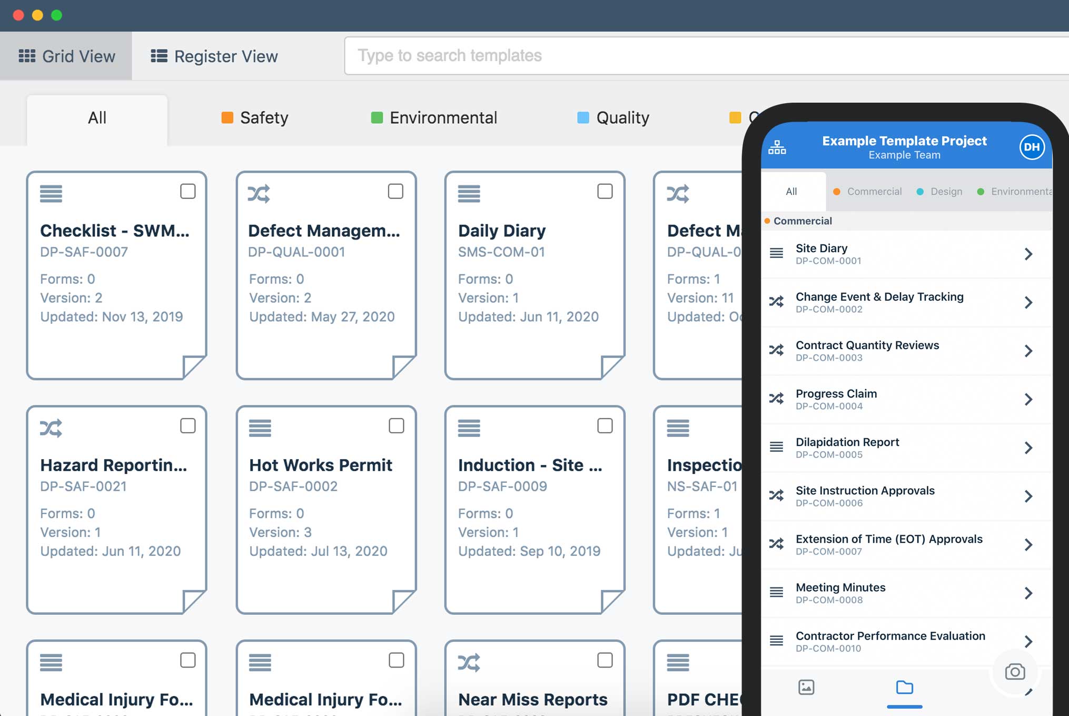Open Site Diary using its chevron arrow
The image size is (1069, 716).
(x=1028, y=254)
